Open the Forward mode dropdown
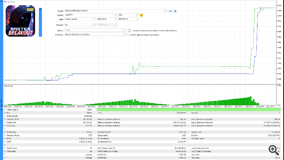The height and width of the screenshot is (160, 284). (x=94, y=24)
